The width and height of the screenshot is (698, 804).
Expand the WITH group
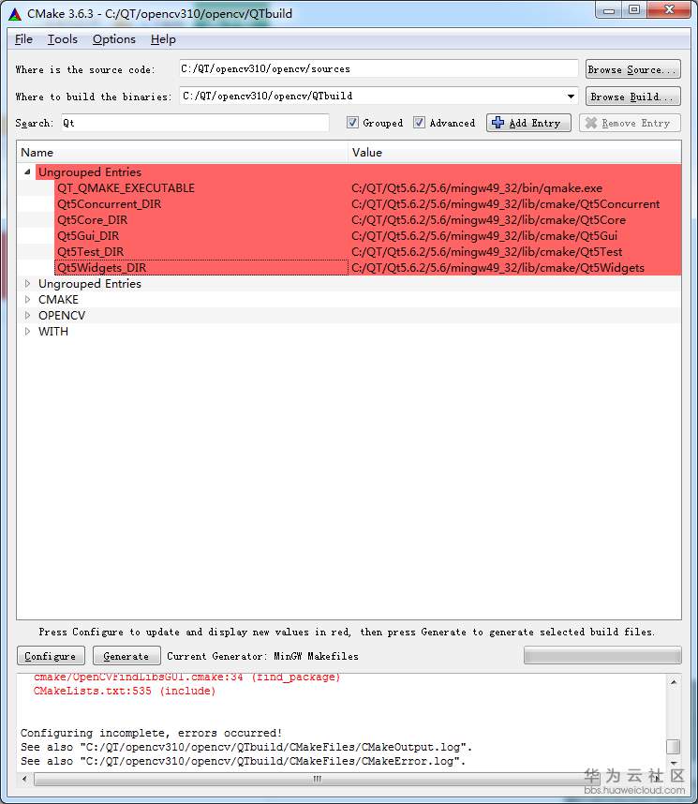[x=28, y=331]
